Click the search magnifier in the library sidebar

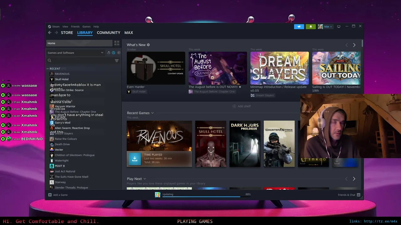(49, 61)
